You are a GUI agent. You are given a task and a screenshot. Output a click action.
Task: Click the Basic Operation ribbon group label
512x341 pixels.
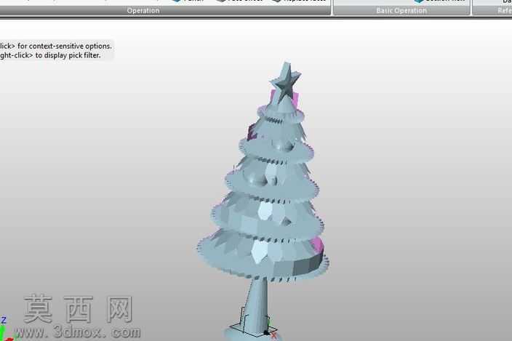click(401, 10)
